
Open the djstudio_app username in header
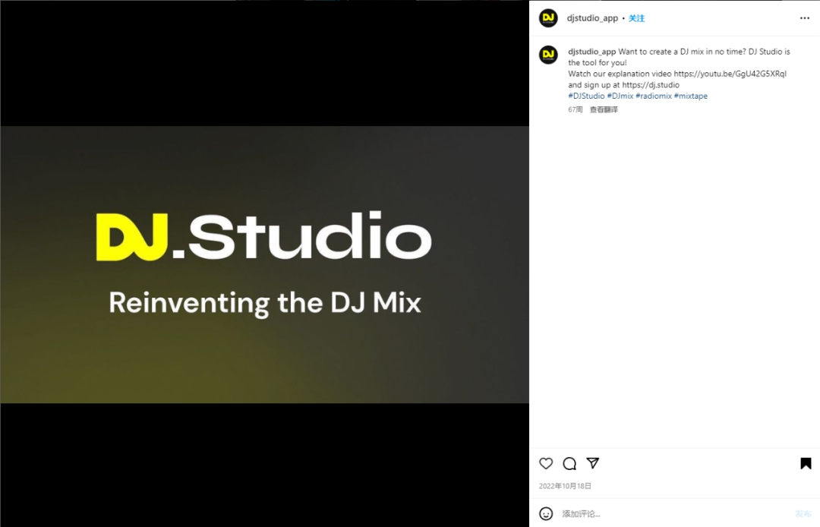[592, 18]
